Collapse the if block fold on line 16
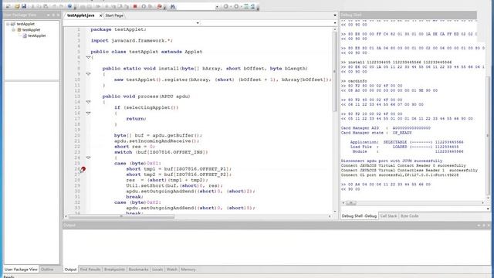494x278 pixels. (x=88, y=114)
